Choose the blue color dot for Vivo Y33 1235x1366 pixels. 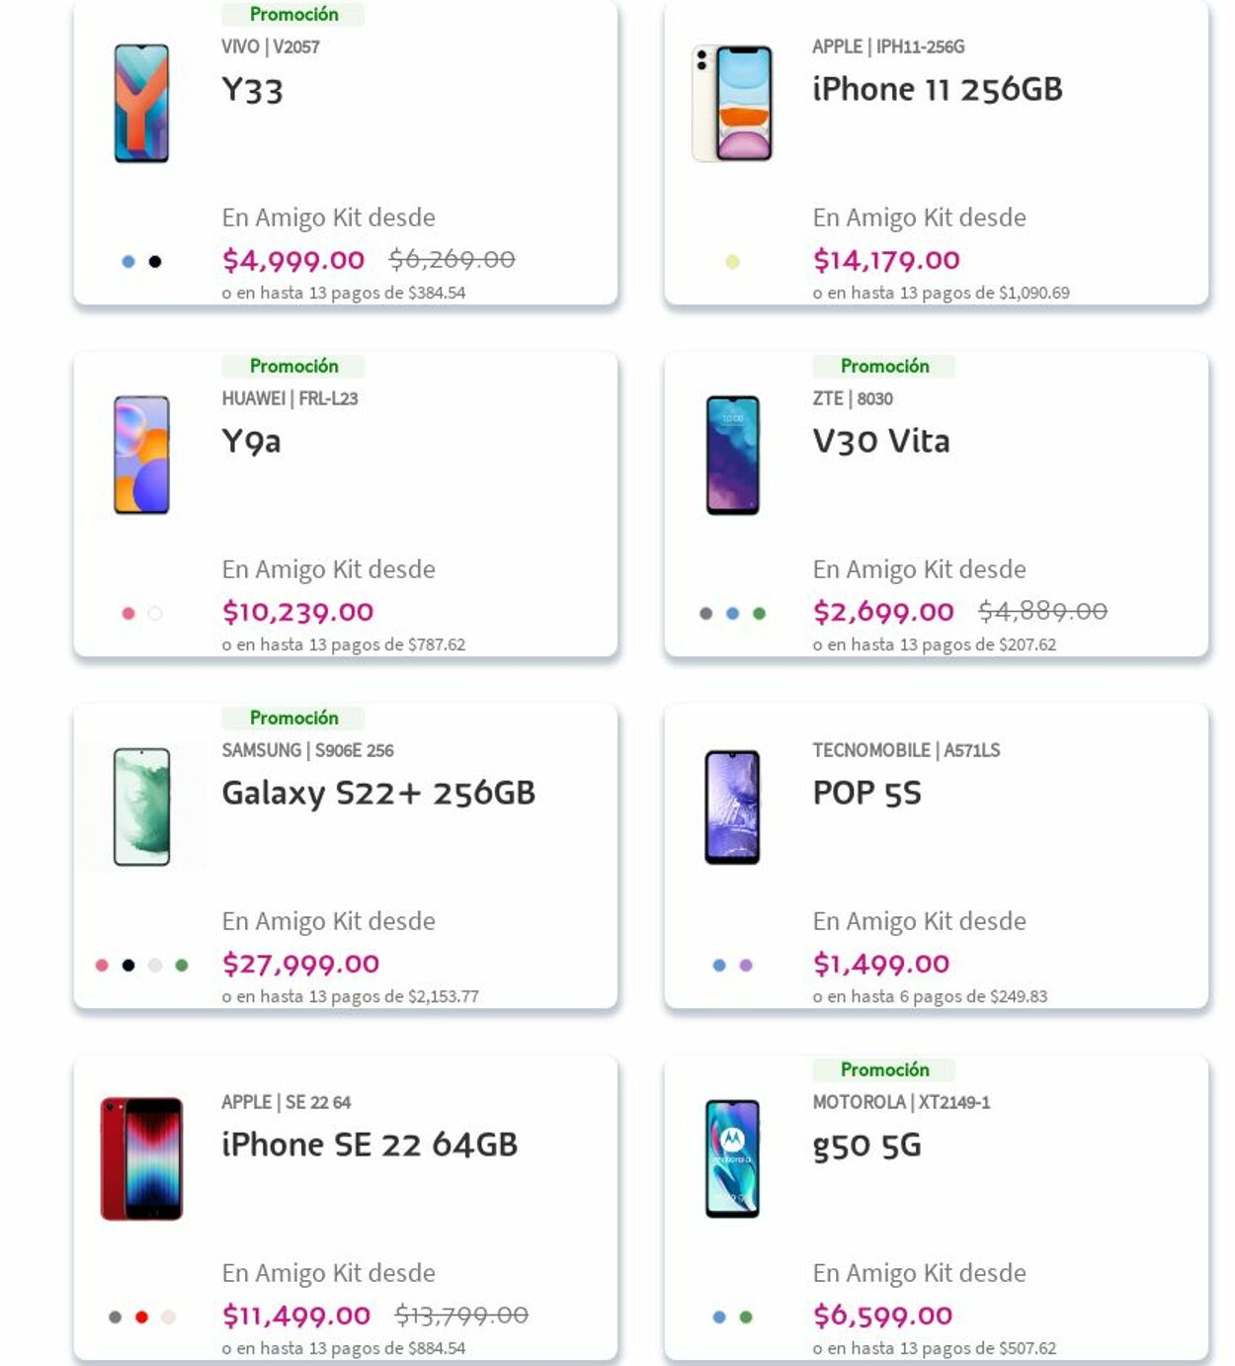(128, 262)
